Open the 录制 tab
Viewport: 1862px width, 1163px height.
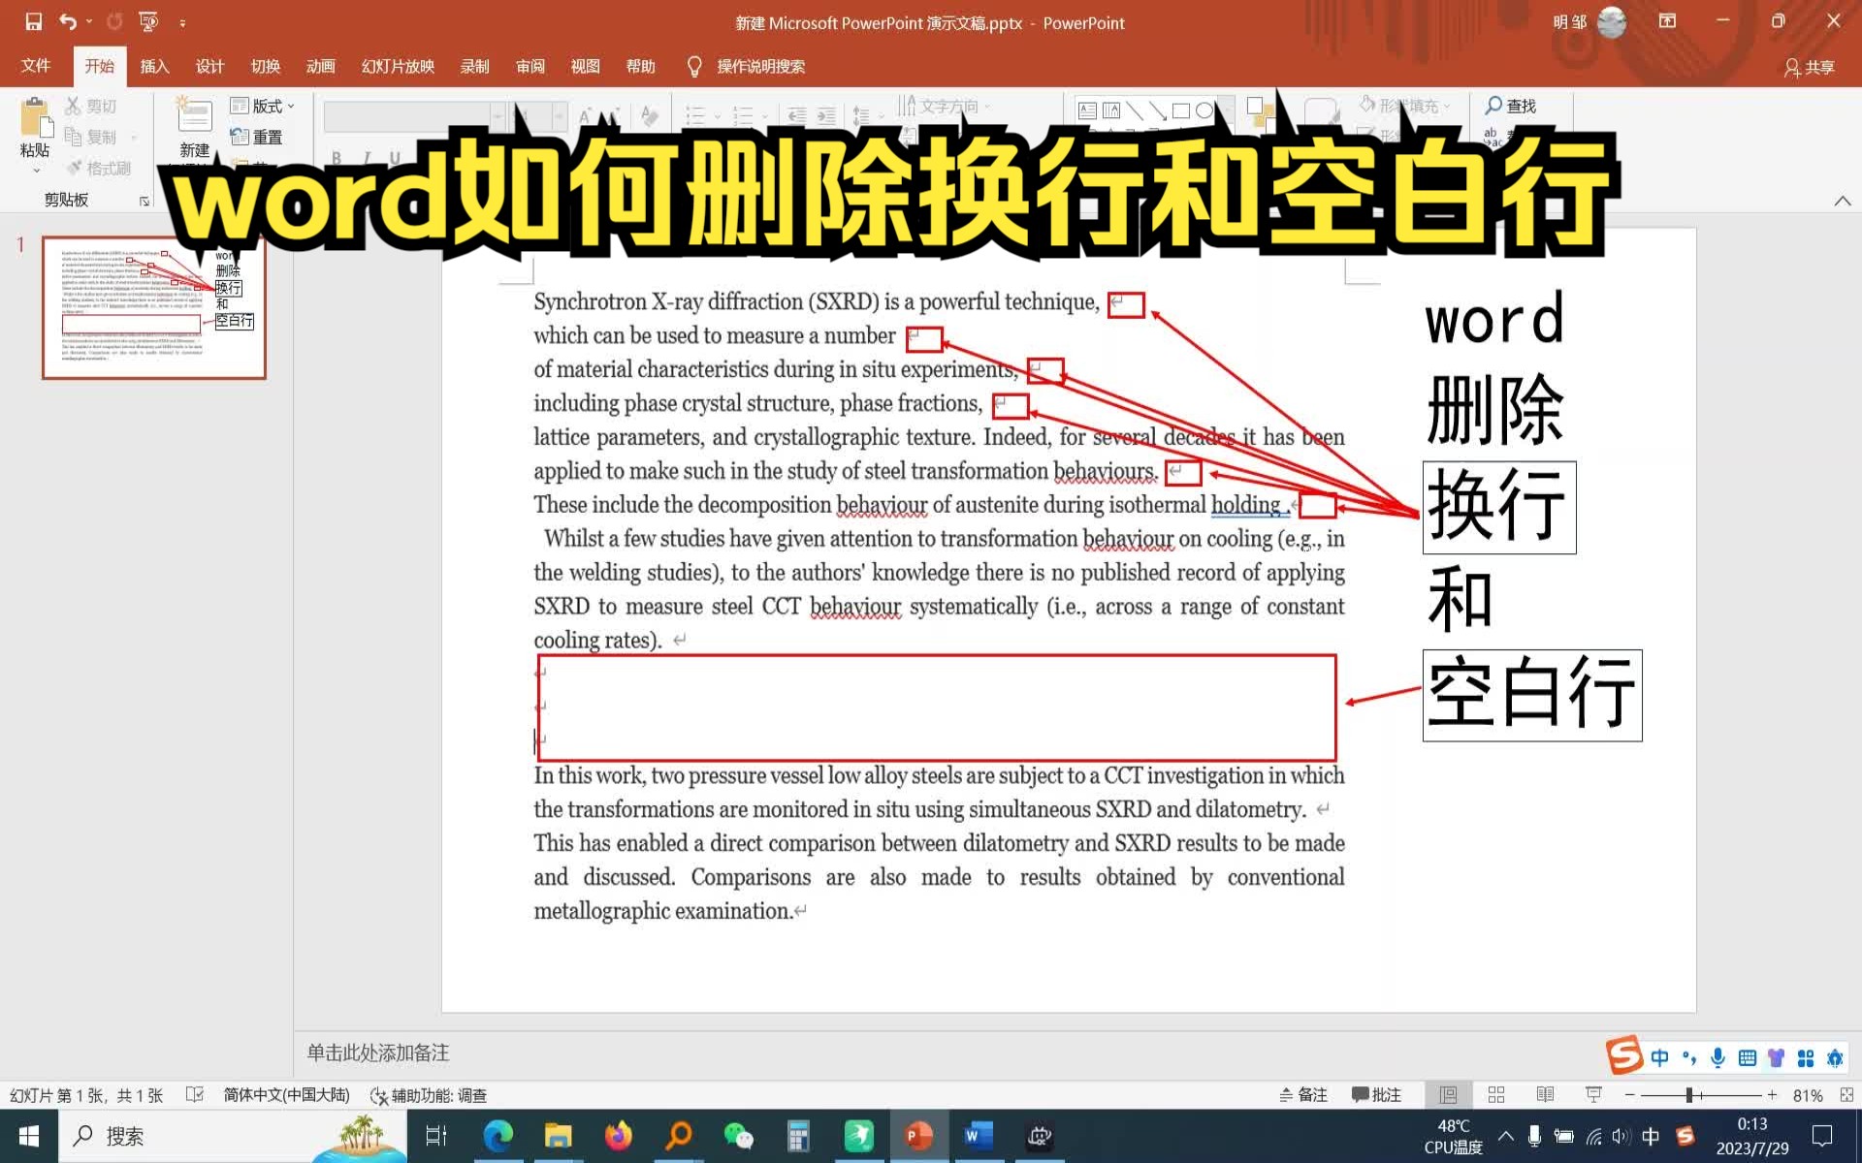point(474,66)
